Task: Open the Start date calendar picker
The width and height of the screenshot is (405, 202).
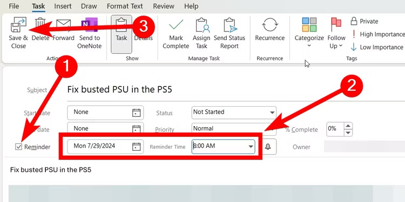Action: tap(137, 113)
